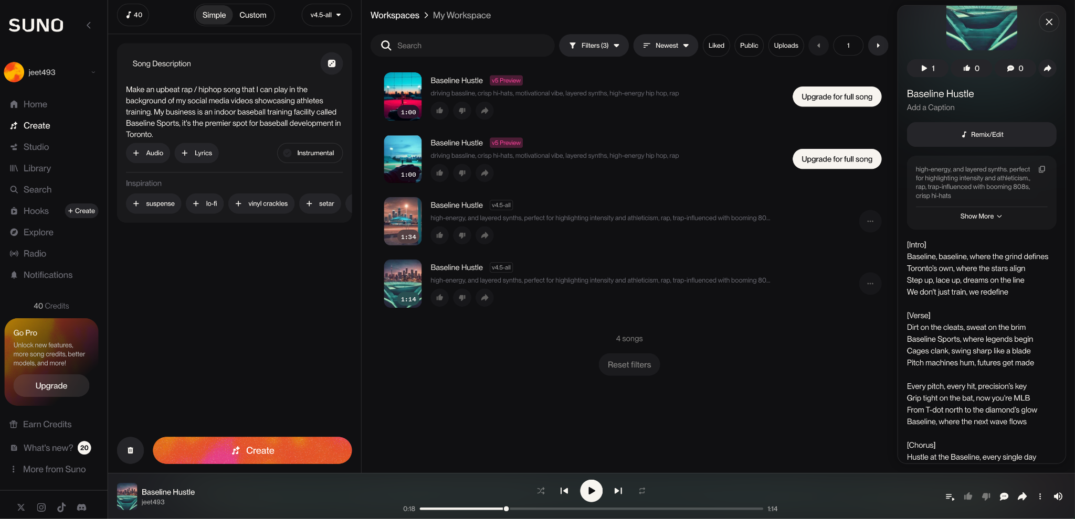The height and width of the screenshot is (519, 1075).
Task: Switch to Simple creation mode
Action: coord(214,15)
